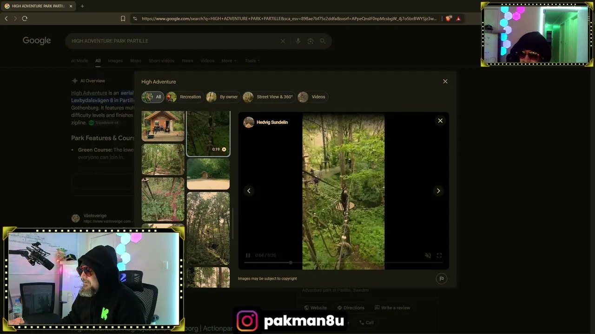Close the High Adventure photos overlay
This screenshot has height=334, width=595.
coord(445,82)
